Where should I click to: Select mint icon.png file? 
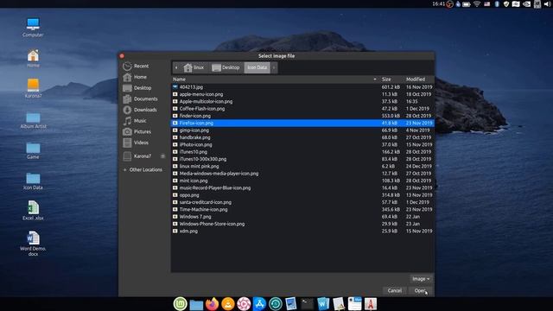(302, 181)
